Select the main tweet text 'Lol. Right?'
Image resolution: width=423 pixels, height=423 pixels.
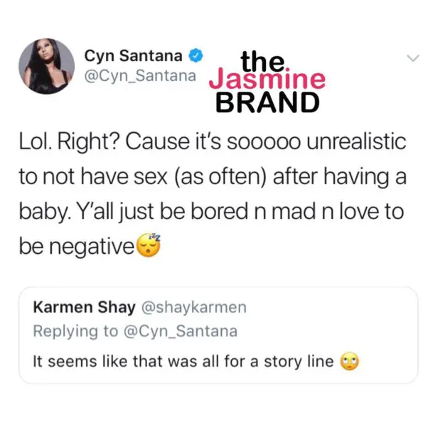point(70,142)
